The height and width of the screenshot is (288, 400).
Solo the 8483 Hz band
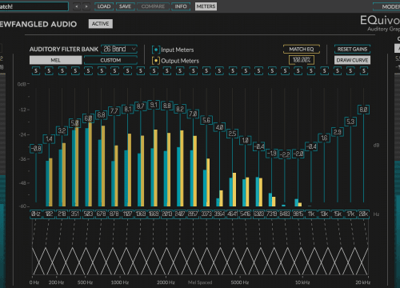point(285,71)
